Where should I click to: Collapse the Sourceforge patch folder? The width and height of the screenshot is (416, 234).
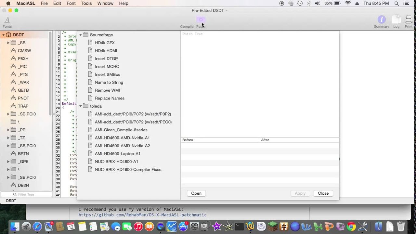click(x=80, y=35)
